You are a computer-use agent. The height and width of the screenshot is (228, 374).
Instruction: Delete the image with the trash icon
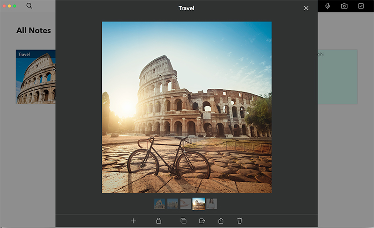click(x=240, y=221)
